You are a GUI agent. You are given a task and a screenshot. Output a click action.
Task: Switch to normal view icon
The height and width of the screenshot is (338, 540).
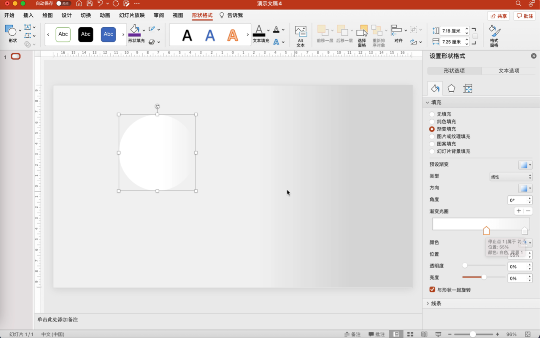point(396,334)
